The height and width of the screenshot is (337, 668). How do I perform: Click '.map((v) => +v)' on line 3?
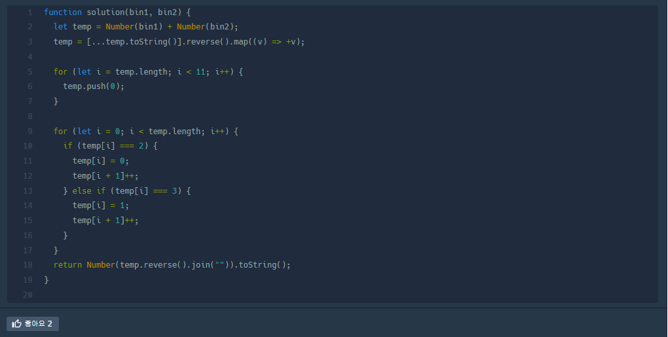point(265,42)
